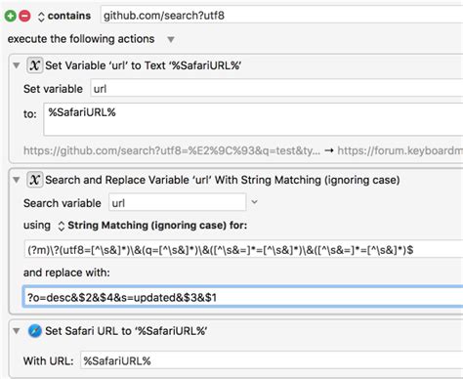The width and height of the screenshot is (463, 379).
Task: Click the variable icon on the Set Variable action
Action: click(34, 65)
